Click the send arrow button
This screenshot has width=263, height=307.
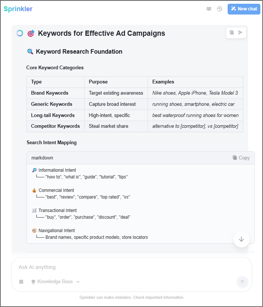pyautogui.click(x=242, y=282)
